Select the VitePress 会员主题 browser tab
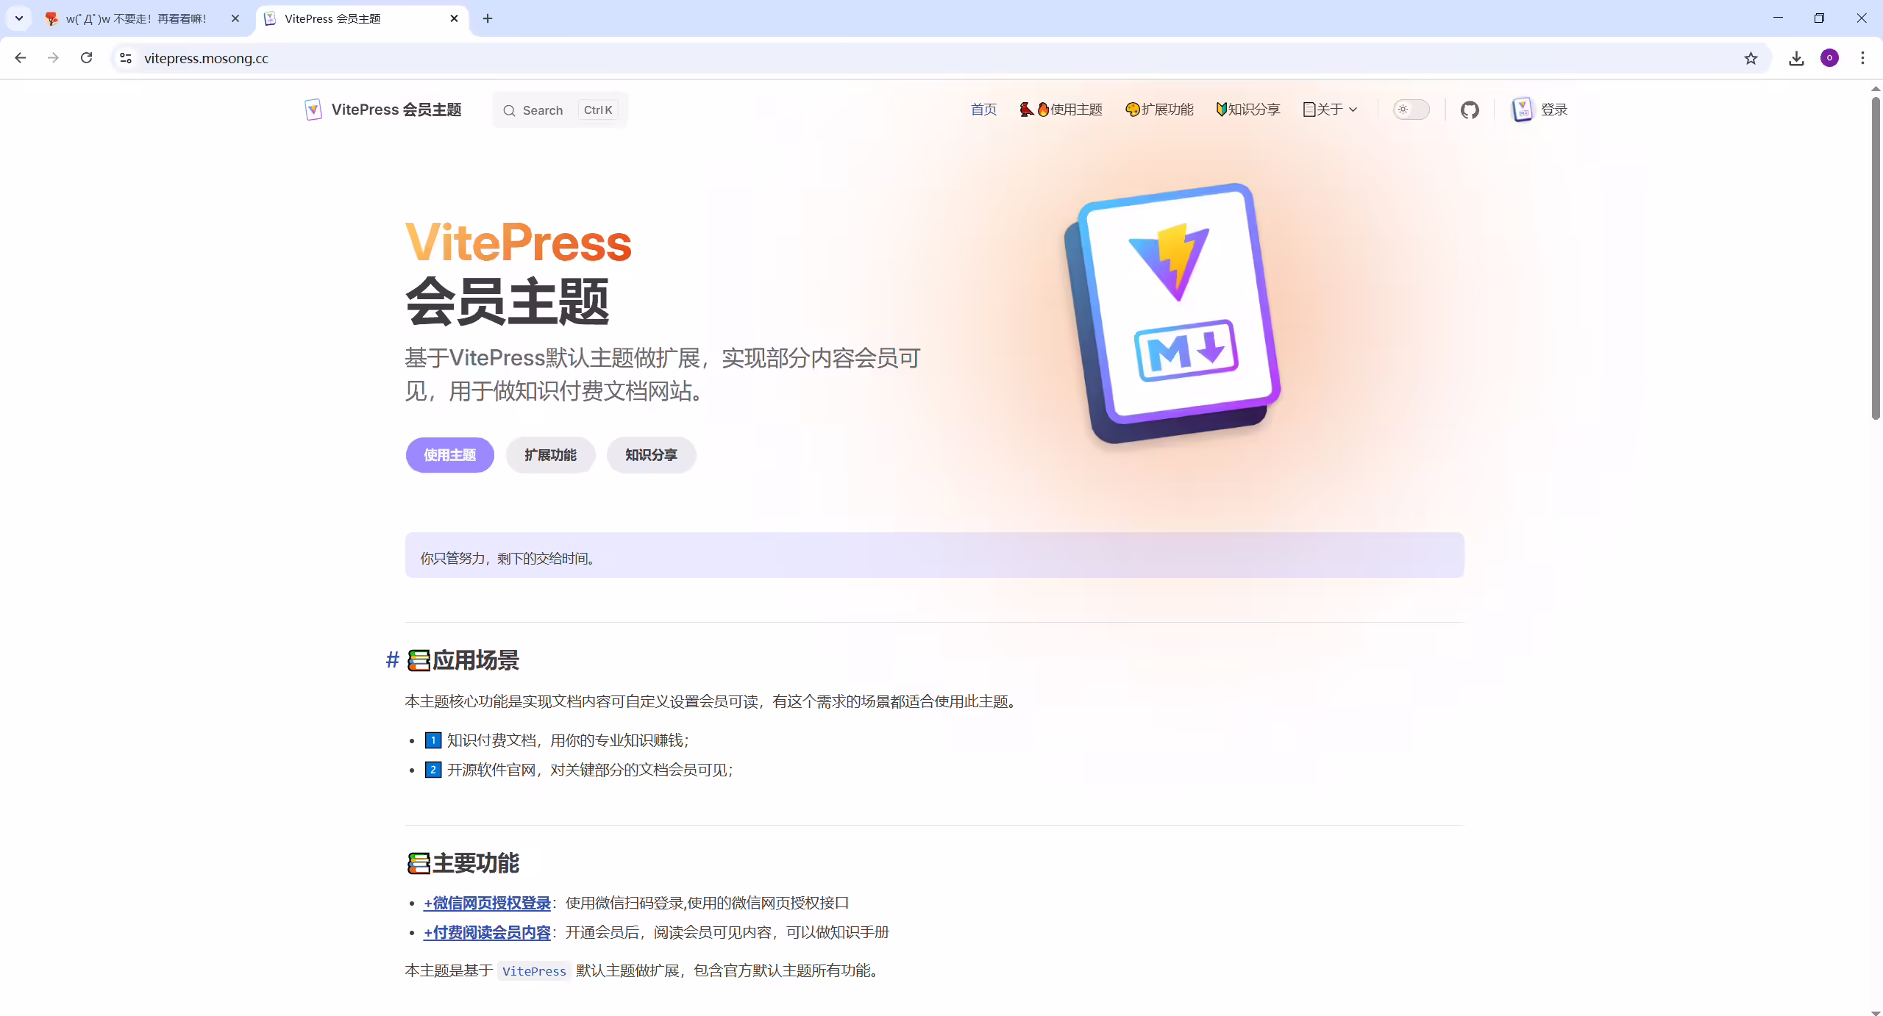Screen dimensions: 1883x1016 pyautogui.click(x=362, y=18)
